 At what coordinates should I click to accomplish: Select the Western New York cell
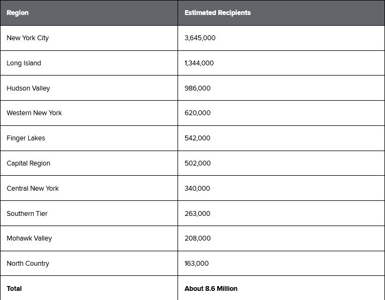(34, 113)
